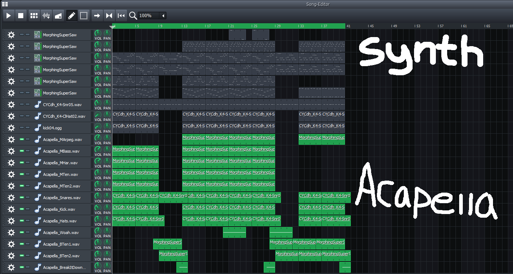Mute the Acapella_MArpeg.wav track
This screenshot has height=274, width=513.
[21, 139]
